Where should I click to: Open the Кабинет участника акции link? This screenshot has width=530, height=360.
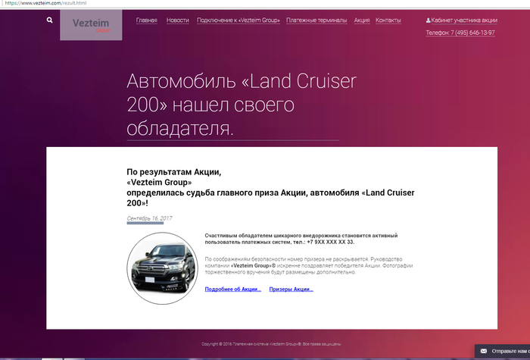coord(463,20)
